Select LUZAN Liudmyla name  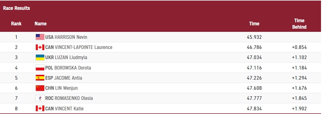71,57
